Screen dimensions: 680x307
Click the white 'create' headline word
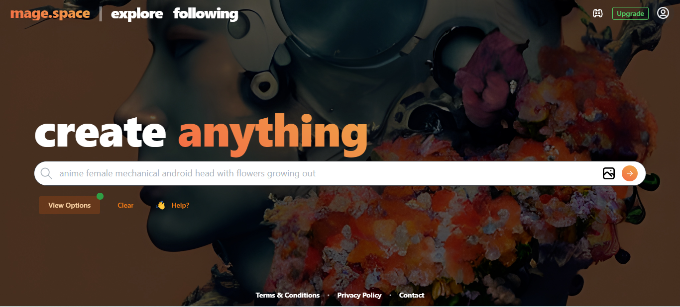pyautogui.click(x=100, y=132)
